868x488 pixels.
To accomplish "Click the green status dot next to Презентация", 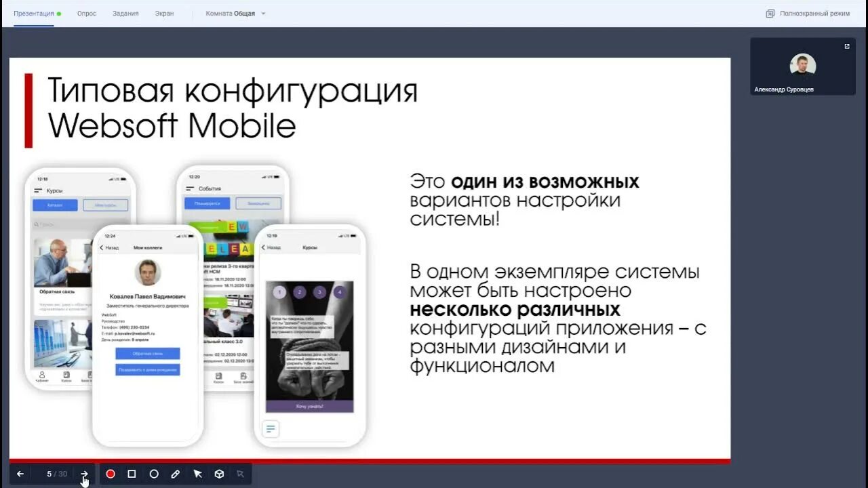I will pos(59,14).
